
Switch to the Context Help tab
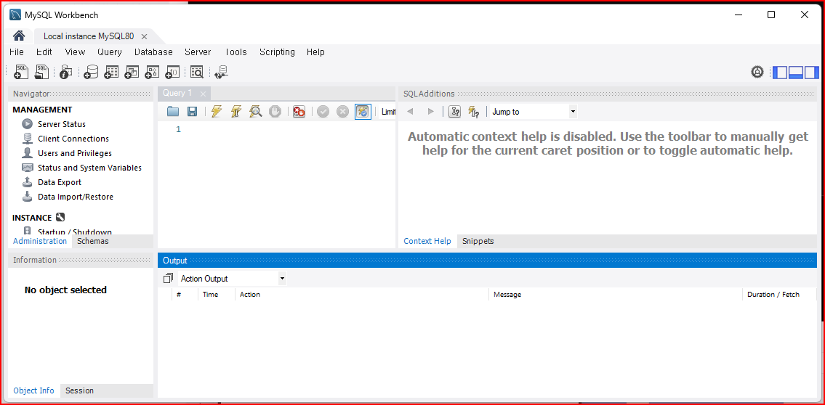click(x=427, y=241)
